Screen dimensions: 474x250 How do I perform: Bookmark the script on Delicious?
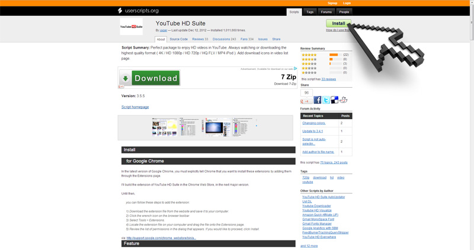pos(335,100)
